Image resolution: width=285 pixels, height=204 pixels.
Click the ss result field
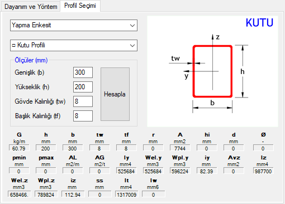(100, 195)
